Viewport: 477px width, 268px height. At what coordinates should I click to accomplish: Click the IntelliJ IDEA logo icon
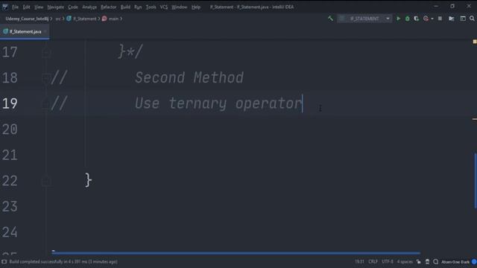click(x=5, y=7)
